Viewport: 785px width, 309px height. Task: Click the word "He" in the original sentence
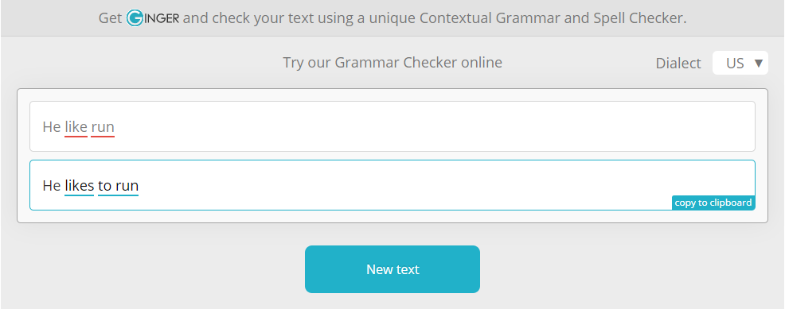coord(52,127)
